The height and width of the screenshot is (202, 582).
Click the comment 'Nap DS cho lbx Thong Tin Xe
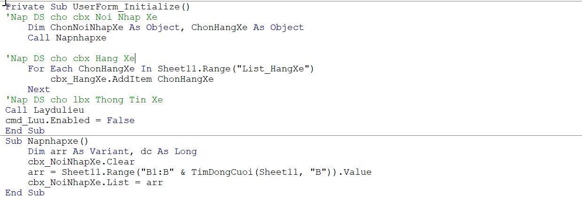(x=84, y=100)
